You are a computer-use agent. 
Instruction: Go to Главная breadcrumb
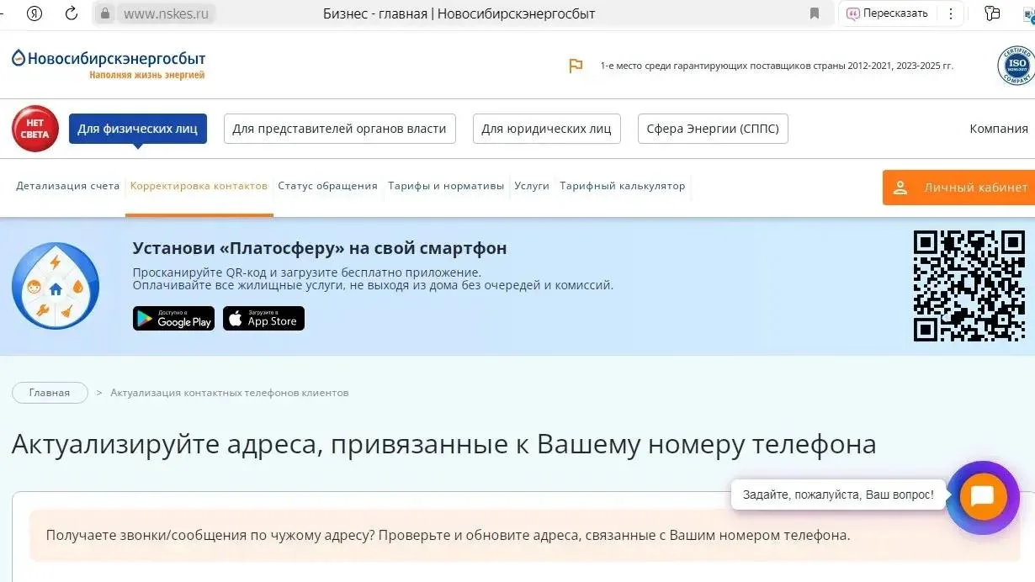[50, 393]
